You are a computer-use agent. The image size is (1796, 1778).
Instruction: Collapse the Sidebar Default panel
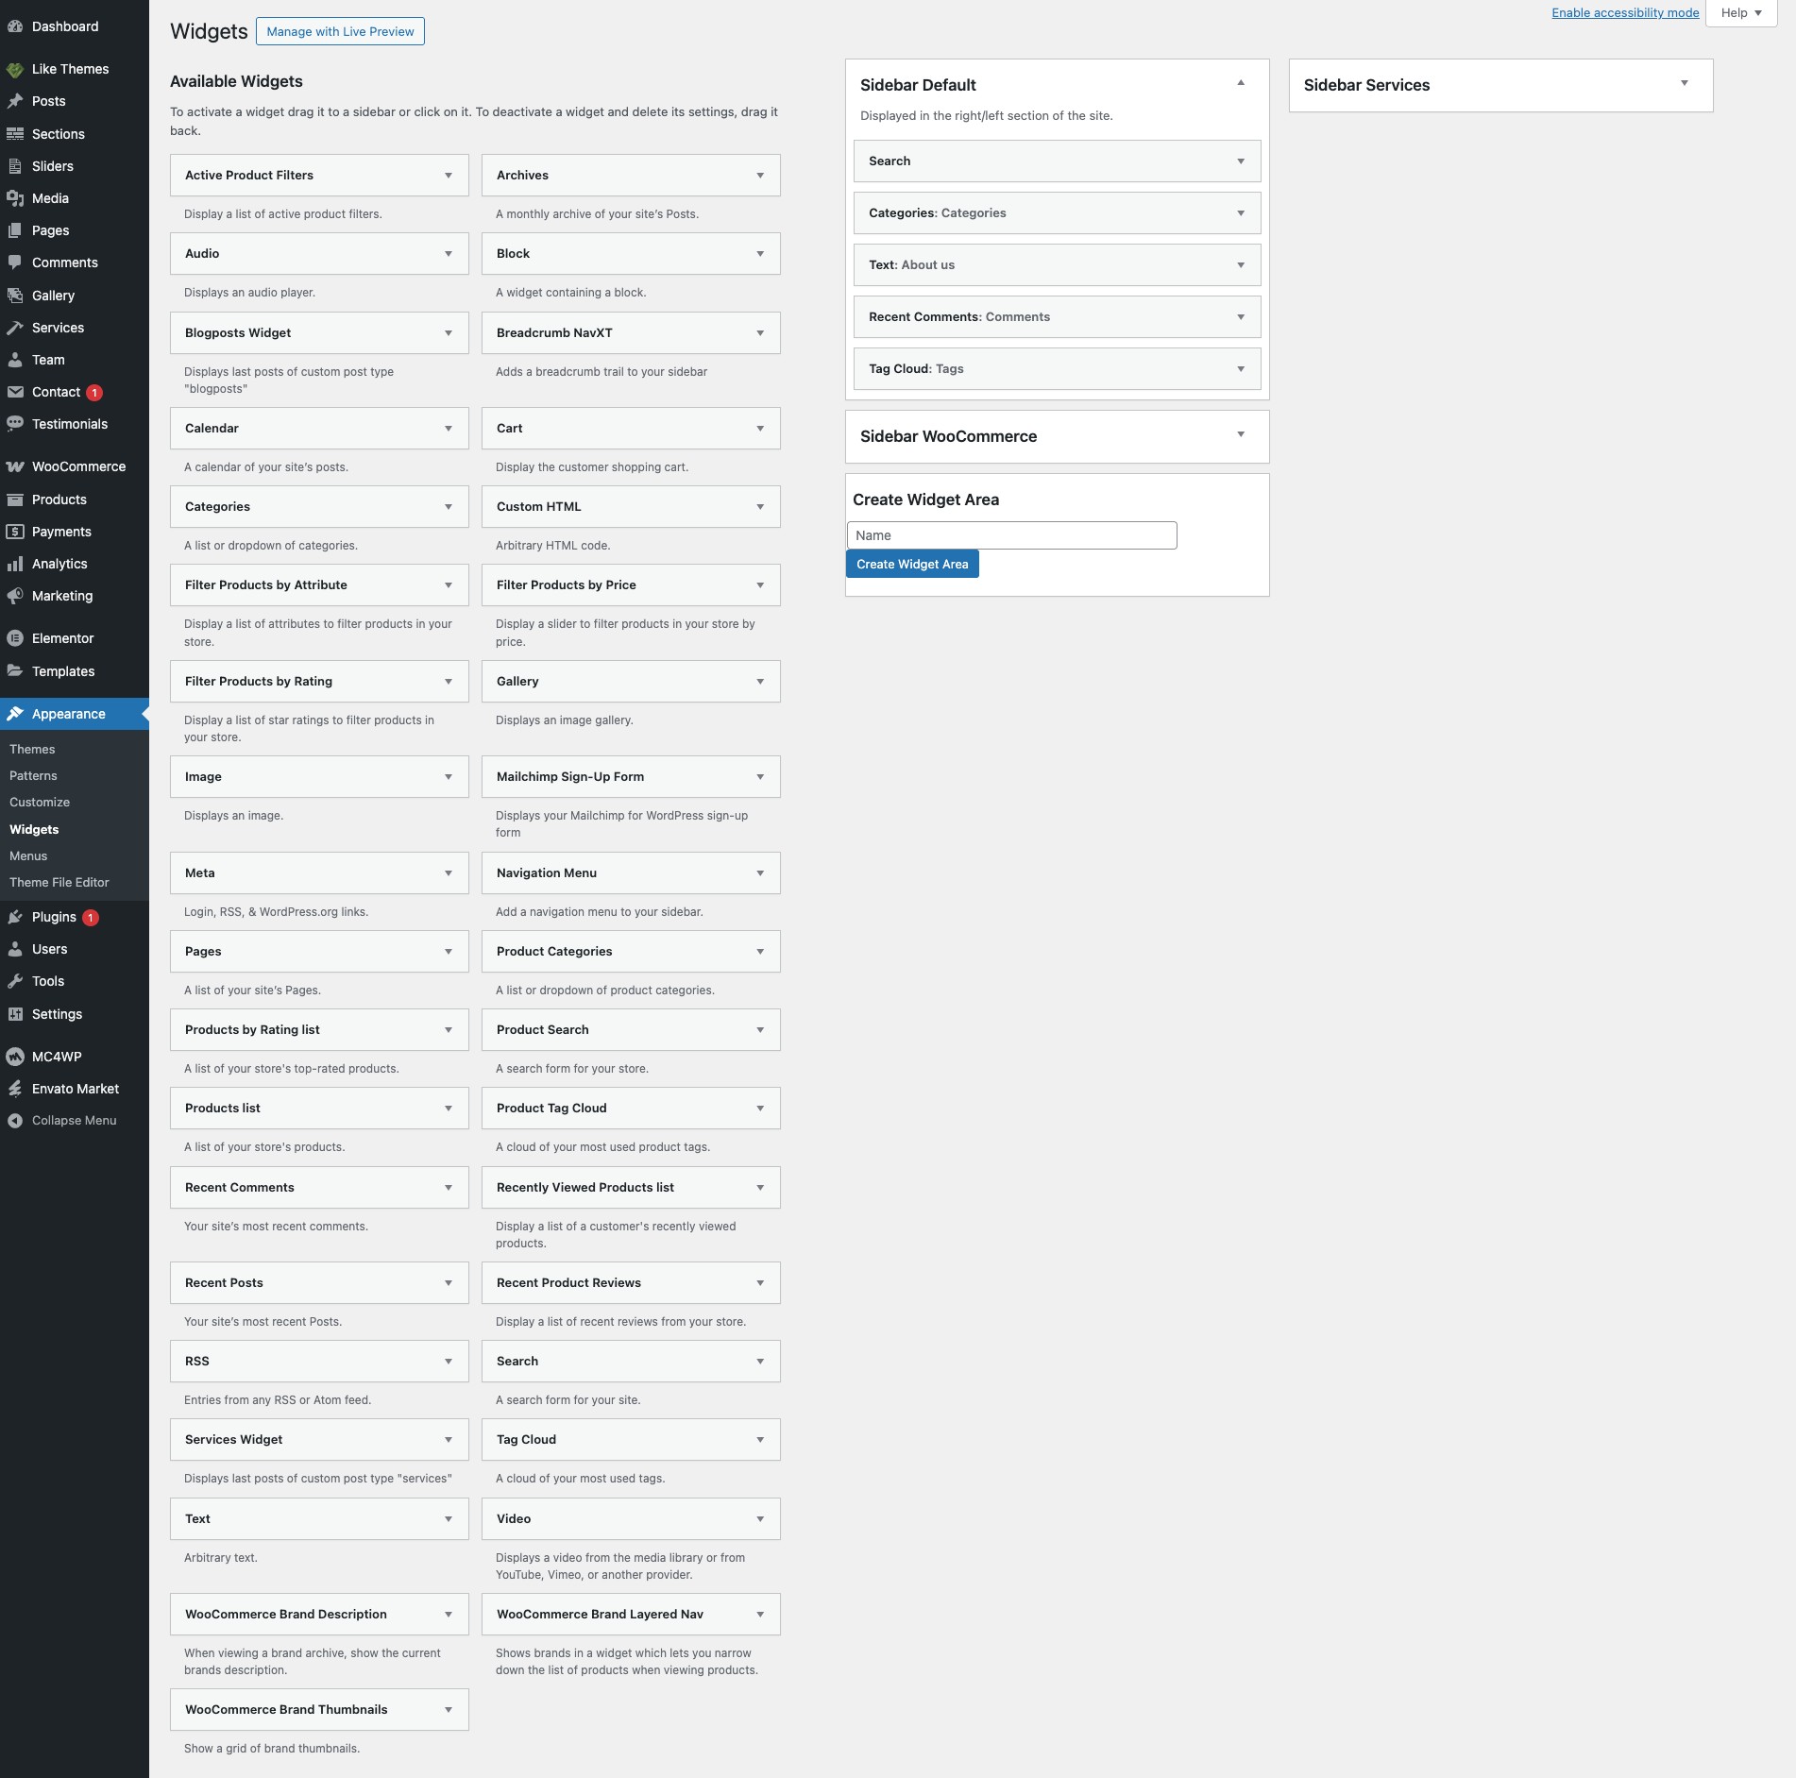coord(1241,84)
